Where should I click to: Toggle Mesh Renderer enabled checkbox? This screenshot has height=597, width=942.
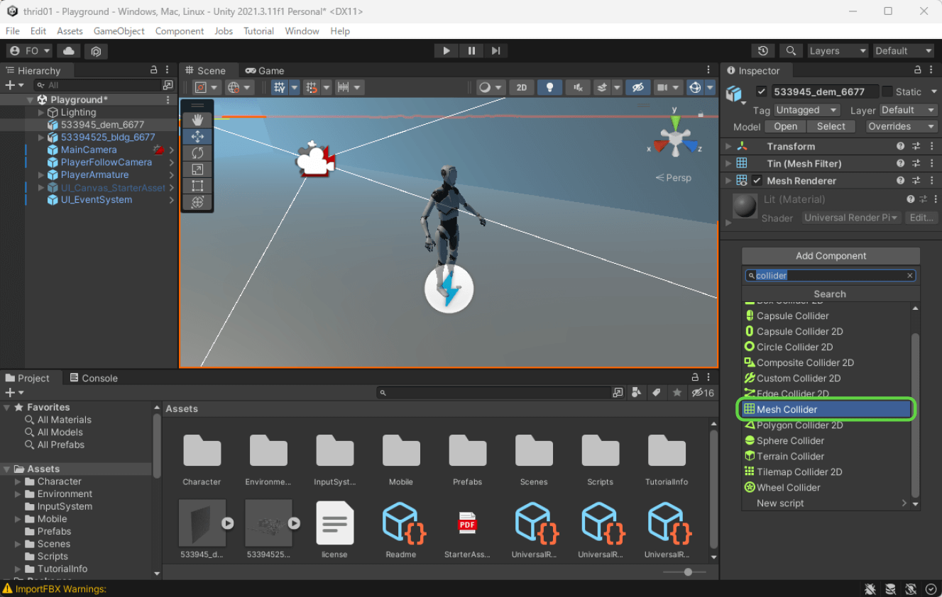pos(757,180)
